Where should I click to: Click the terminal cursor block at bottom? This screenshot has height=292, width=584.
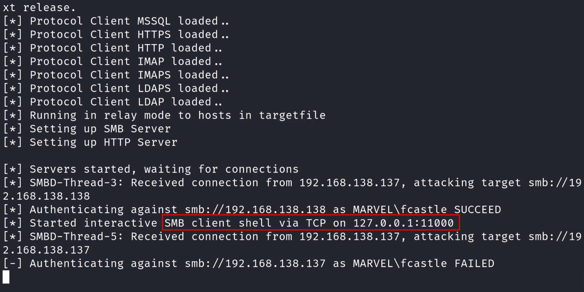[6, 277]
